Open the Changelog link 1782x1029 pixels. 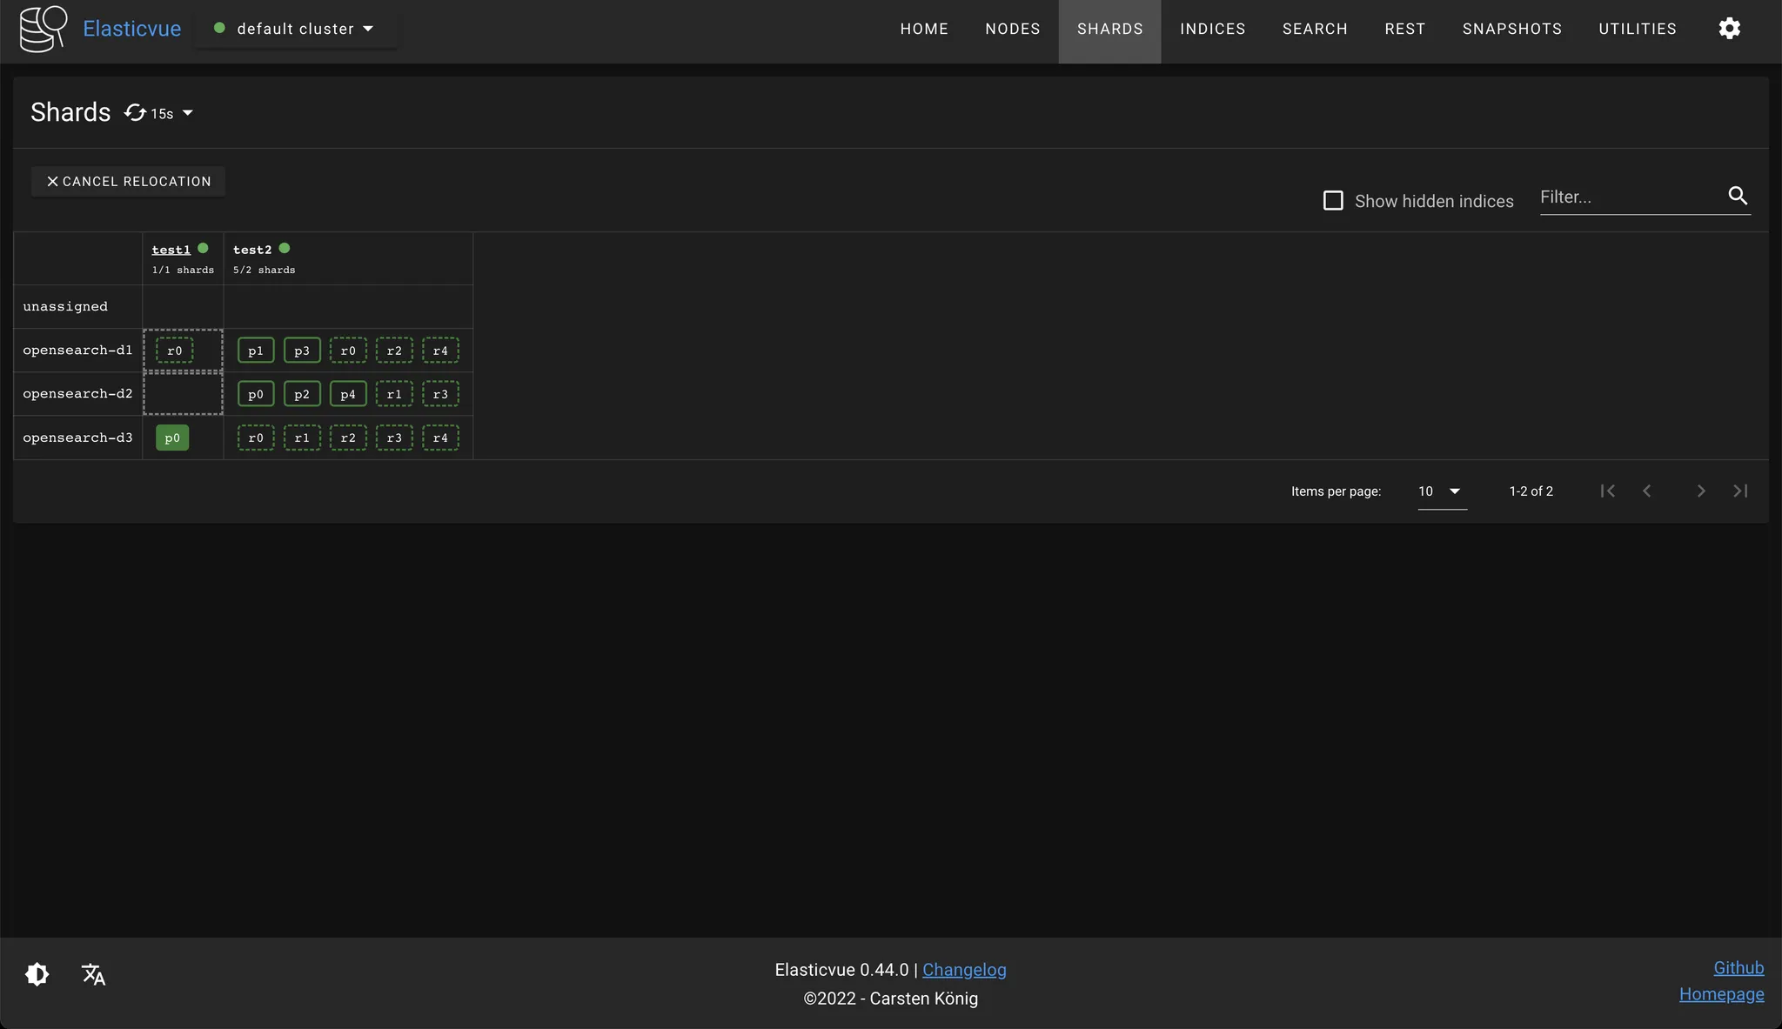click(964, 970)
